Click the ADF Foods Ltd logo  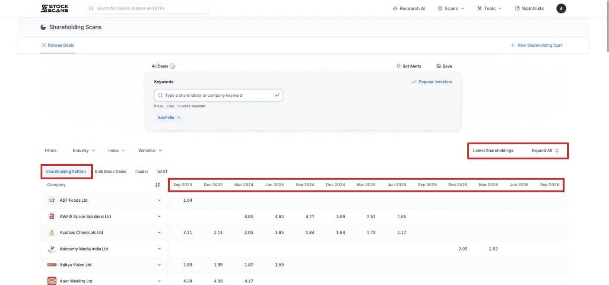click(52, 200)
